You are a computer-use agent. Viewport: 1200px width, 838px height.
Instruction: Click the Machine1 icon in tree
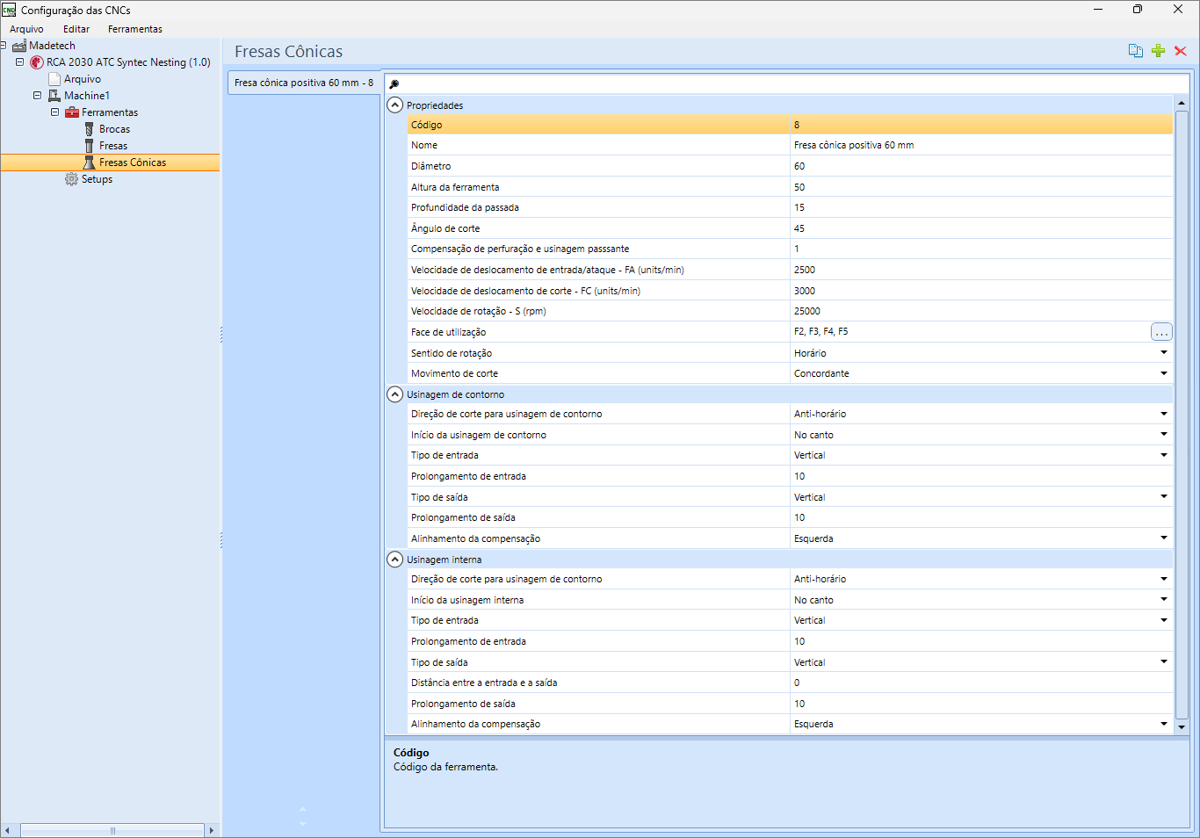pos(54,96)
